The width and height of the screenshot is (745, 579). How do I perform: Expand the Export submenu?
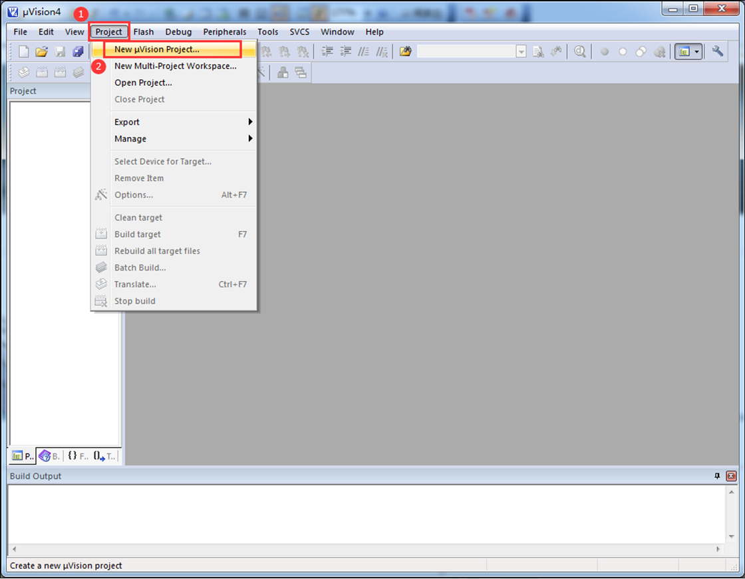[x=184, y=122]
